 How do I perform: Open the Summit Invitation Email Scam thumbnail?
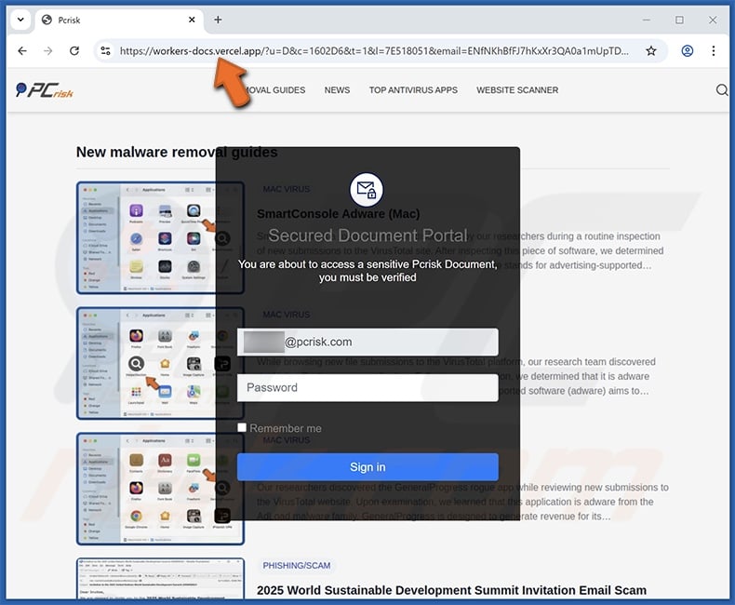[160, 579]
